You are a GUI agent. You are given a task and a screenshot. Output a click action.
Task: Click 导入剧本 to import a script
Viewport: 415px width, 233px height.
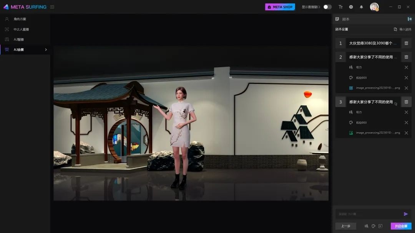pyautogui.click(x=403, y=30)
